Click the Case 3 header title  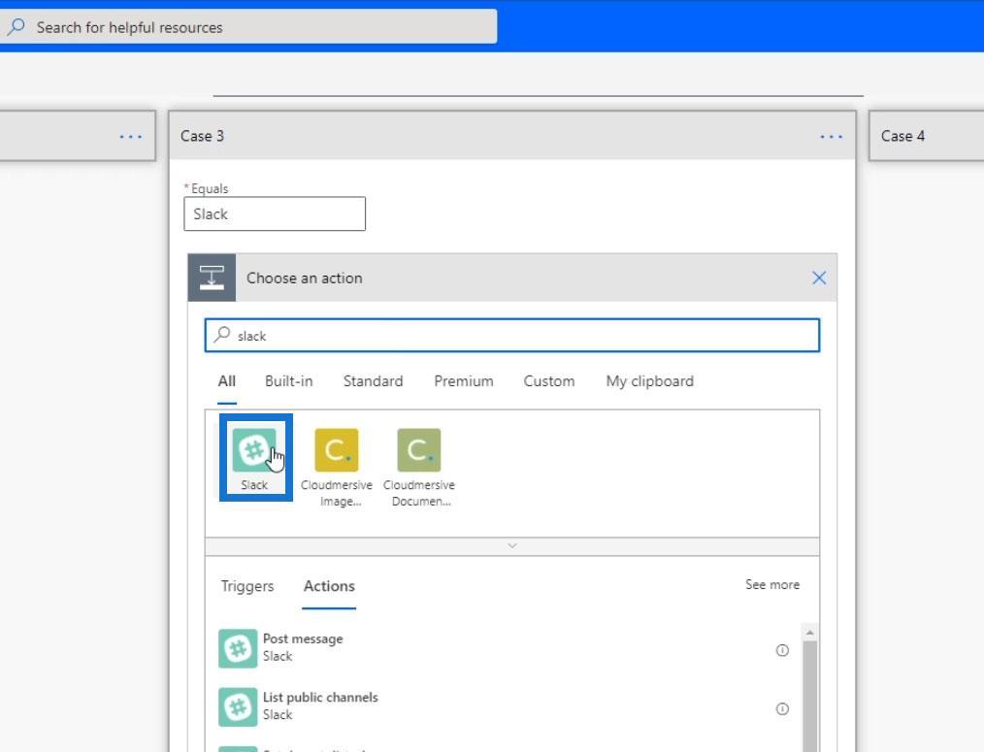(202, 136)
